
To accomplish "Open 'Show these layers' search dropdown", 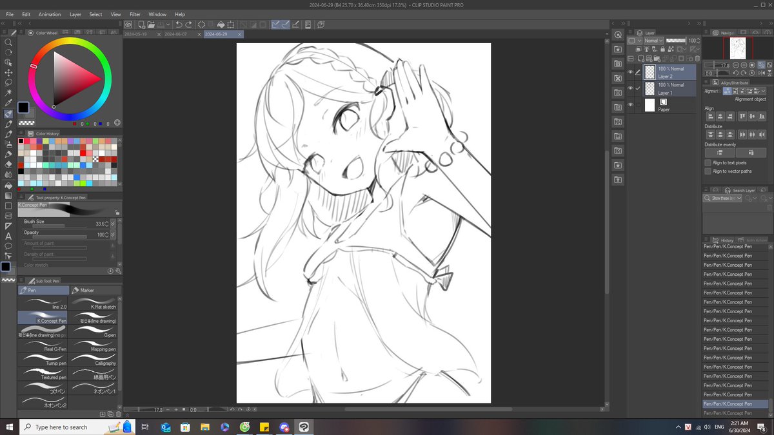I will pyautogui.click(x=722, y=198).
